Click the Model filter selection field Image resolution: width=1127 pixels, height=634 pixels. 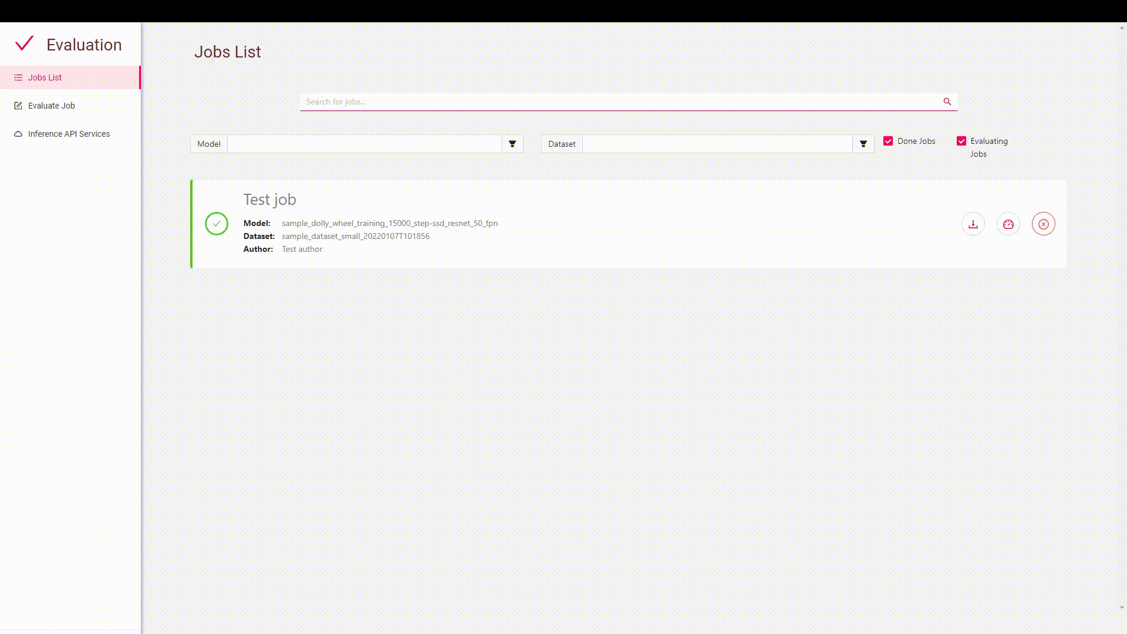[x=364, y=144]
